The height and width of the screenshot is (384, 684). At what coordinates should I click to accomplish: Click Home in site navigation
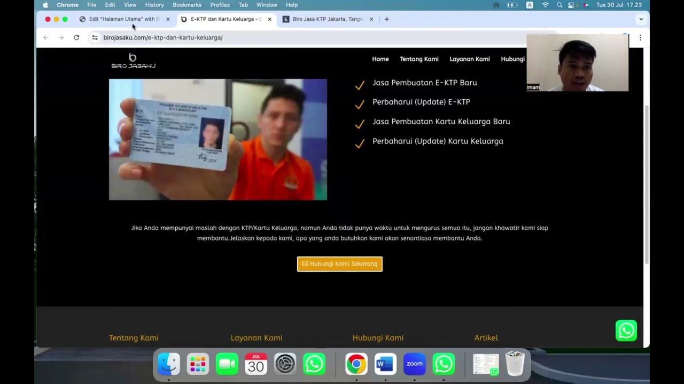[x=380, y=59]
